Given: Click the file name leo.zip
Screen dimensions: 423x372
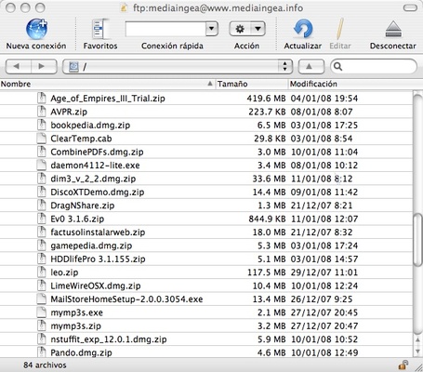Looking at the screenshot, I should [x=64, y=272].
